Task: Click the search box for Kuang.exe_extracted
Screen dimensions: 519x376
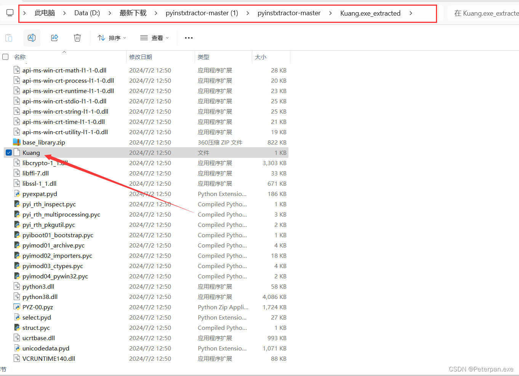Action: point(484,13)
